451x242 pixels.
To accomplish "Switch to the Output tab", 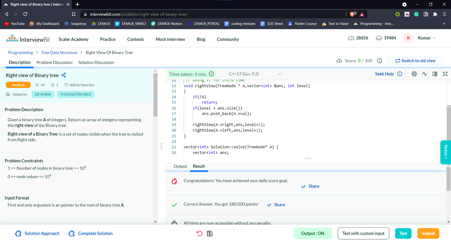I will [180, 166].
